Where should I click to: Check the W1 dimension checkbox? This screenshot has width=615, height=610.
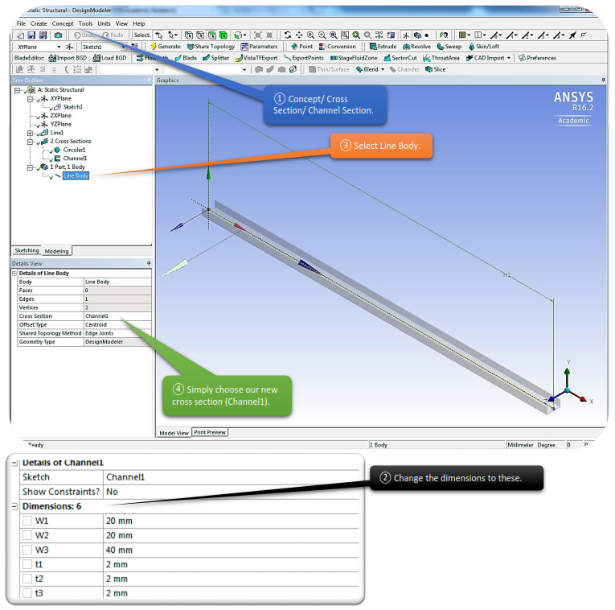(x=27, y=521)
